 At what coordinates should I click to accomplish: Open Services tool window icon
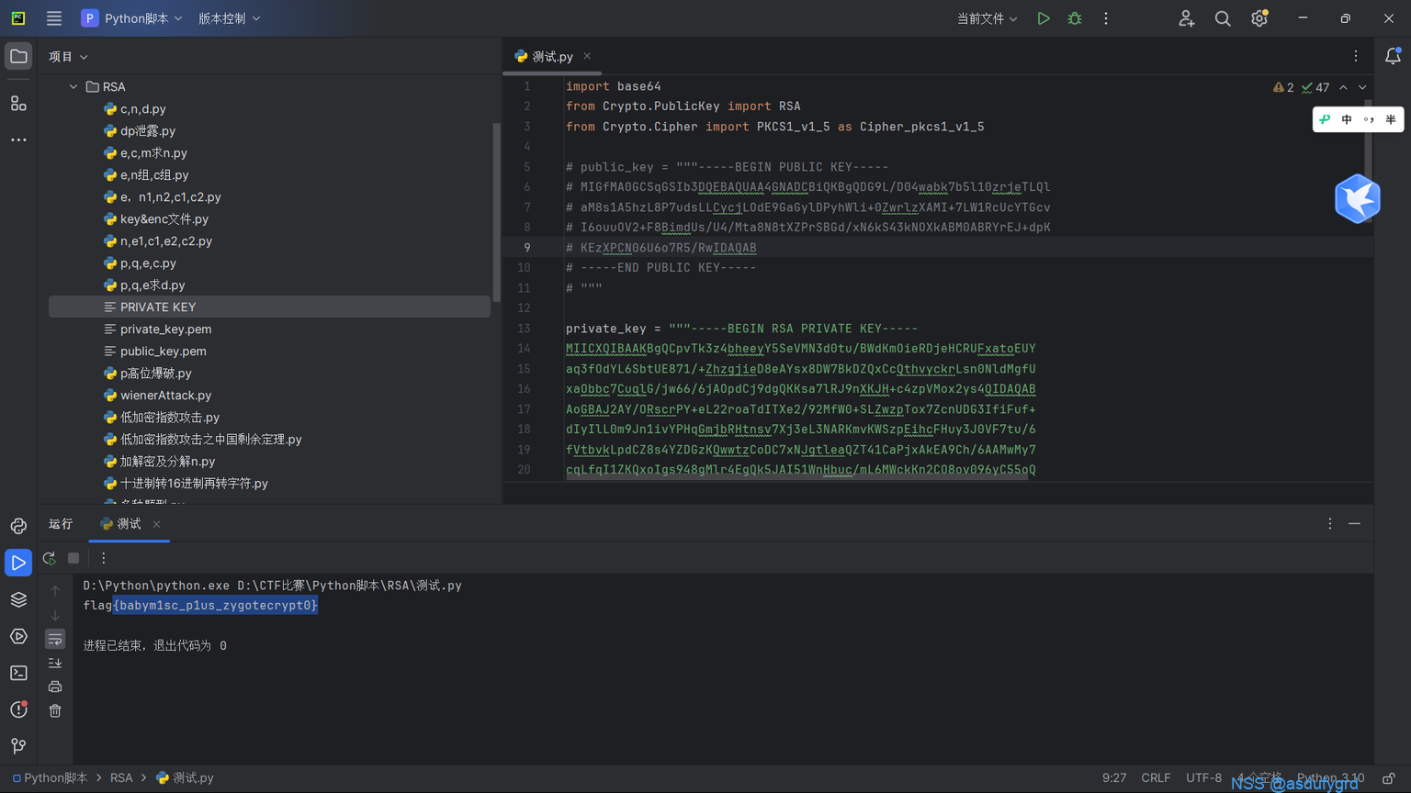tap(18, 636)
